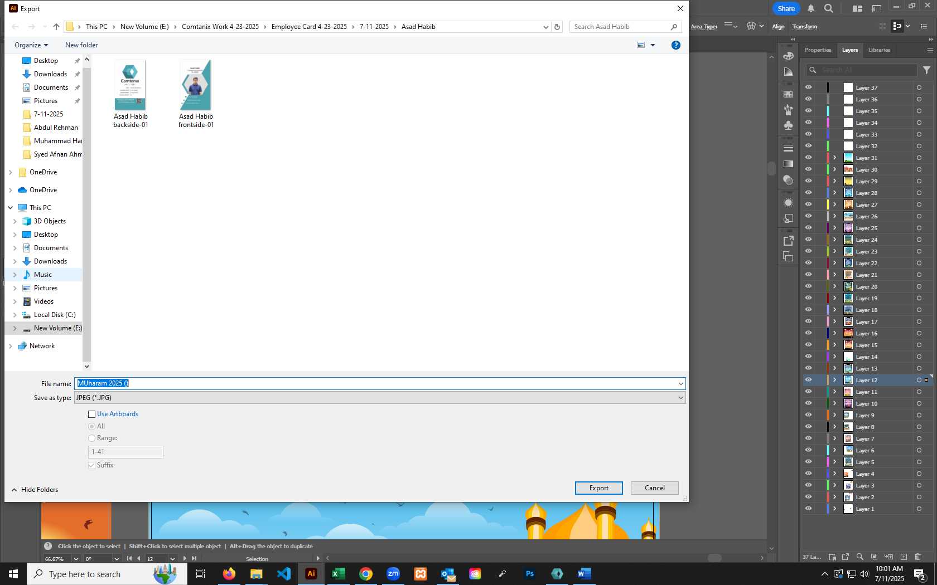The image size is (937, 585).
Task: Open the Asset Export panel icon
Action: pos(788,241)
